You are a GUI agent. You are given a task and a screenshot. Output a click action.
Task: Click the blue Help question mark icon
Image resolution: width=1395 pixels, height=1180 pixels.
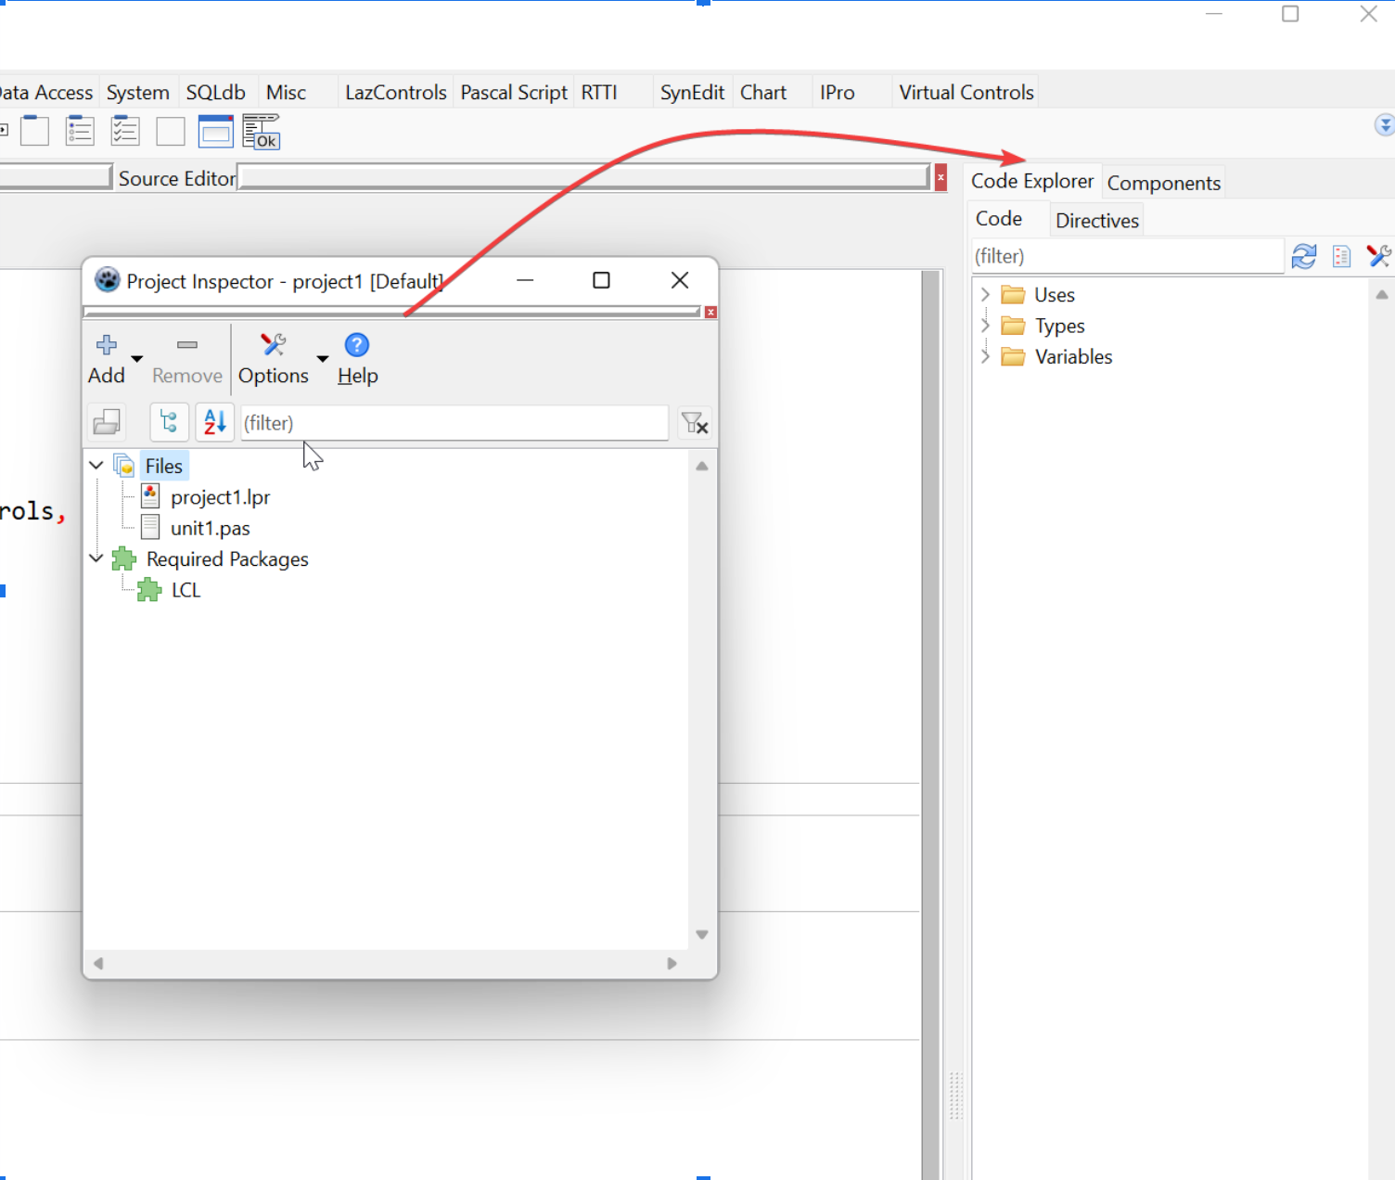[x=357, y=345]
